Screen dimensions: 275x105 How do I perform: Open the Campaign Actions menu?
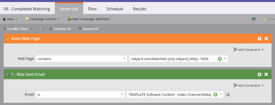43,19
